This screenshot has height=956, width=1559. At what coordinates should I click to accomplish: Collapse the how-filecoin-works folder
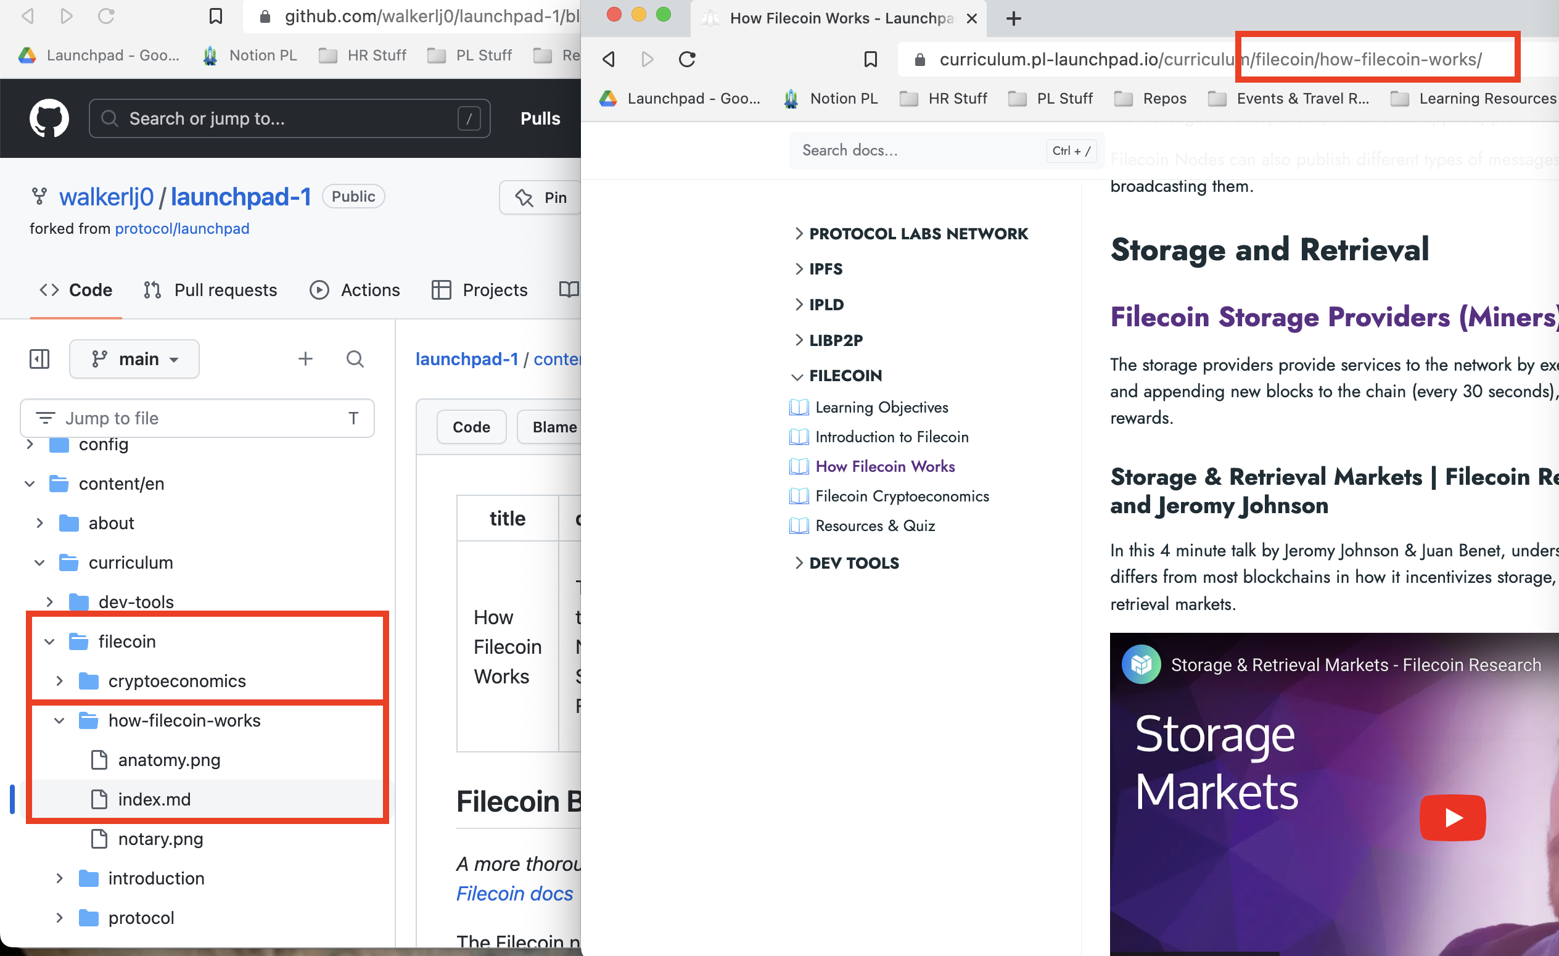click(x=59, y=720)
